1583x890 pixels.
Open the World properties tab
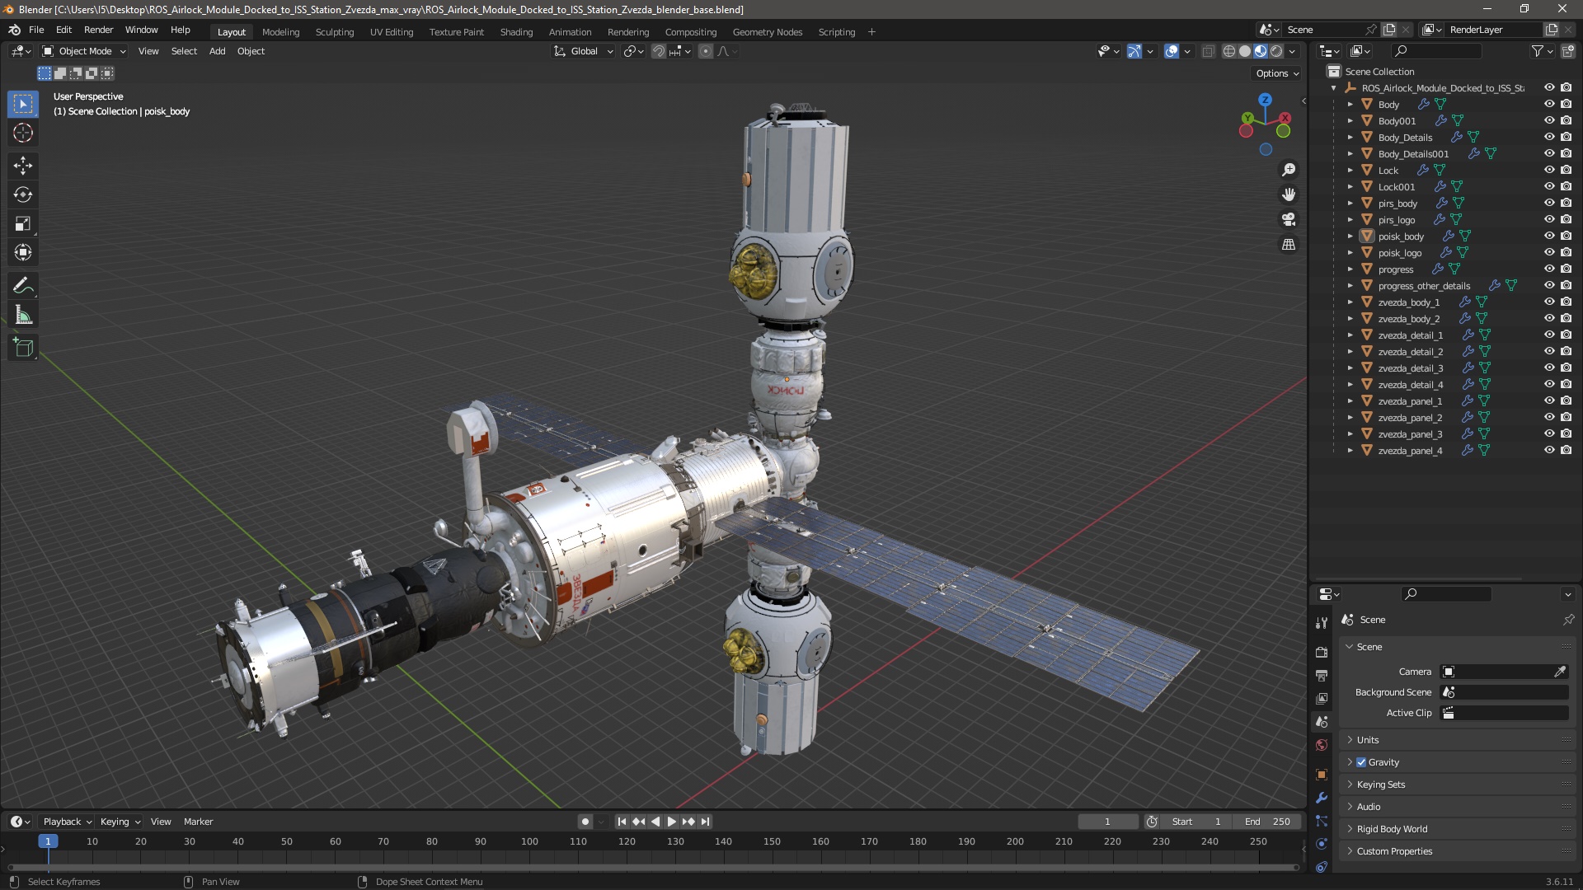[1322, 745]
